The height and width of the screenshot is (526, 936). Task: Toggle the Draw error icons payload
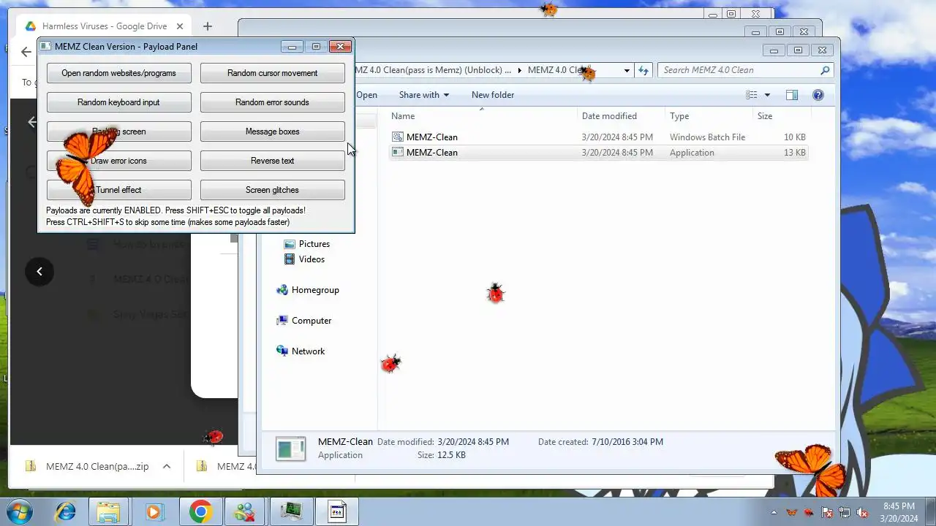tap(118, 161)
